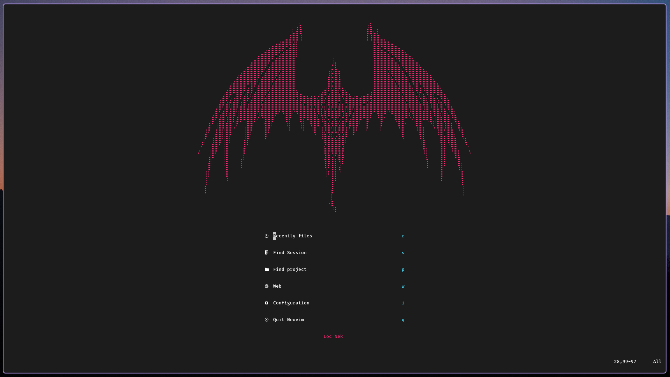This screenshot has width=670, height=377.
Task: Click the 'r' shortcut key label
Action: tap(403, 236)
